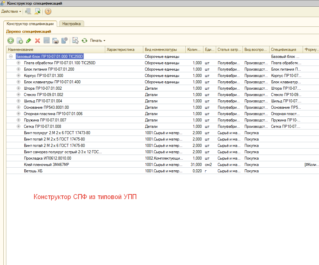Click the Еди... column header
The height and width of the screenshot is (265, 319).
pyautogui.click(x=209, y=50)
